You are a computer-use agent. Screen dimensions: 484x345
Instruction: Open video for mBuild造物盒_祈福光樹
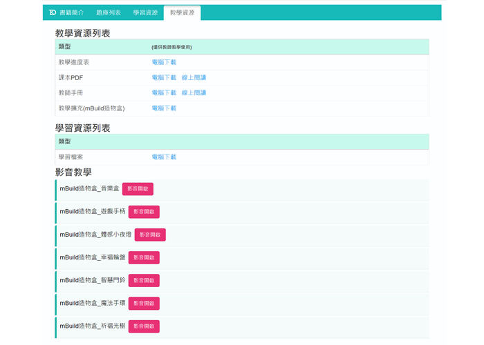pyautogui.click(x=144, y=326)
